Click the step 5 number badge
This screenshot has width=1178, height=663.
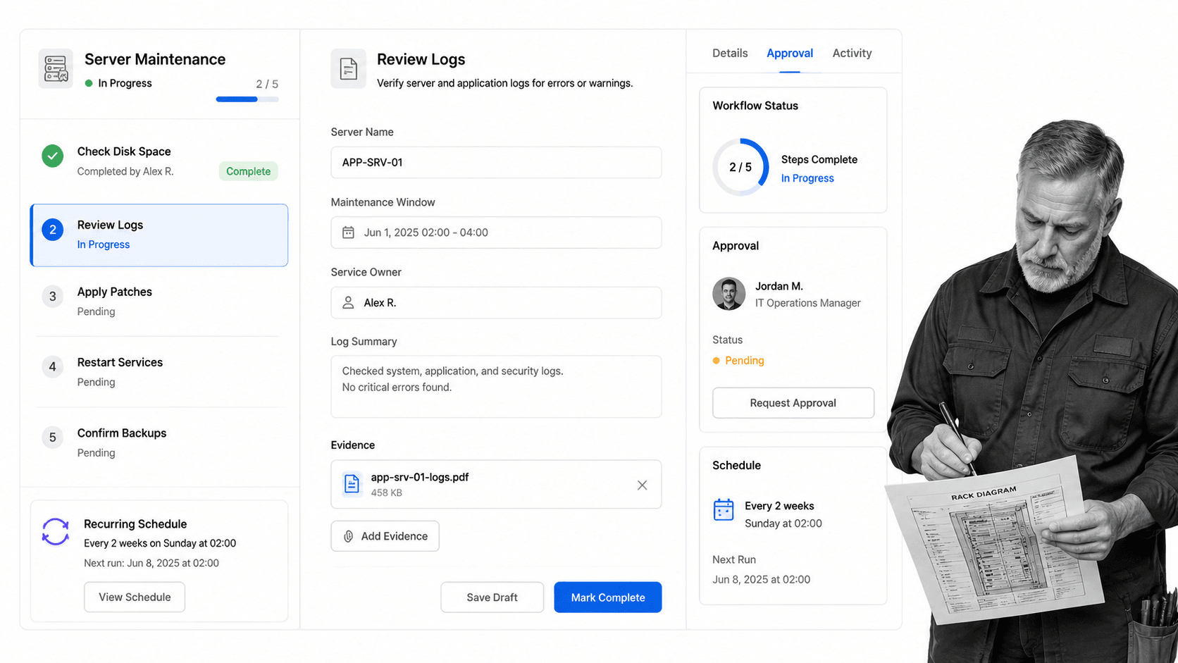point(52,438)
